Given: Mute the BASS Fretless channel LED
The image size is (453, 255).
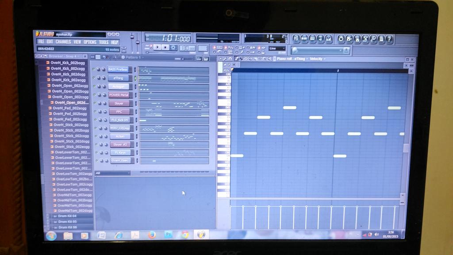Looking at the screenshot, I should click(x=93, y=70).
